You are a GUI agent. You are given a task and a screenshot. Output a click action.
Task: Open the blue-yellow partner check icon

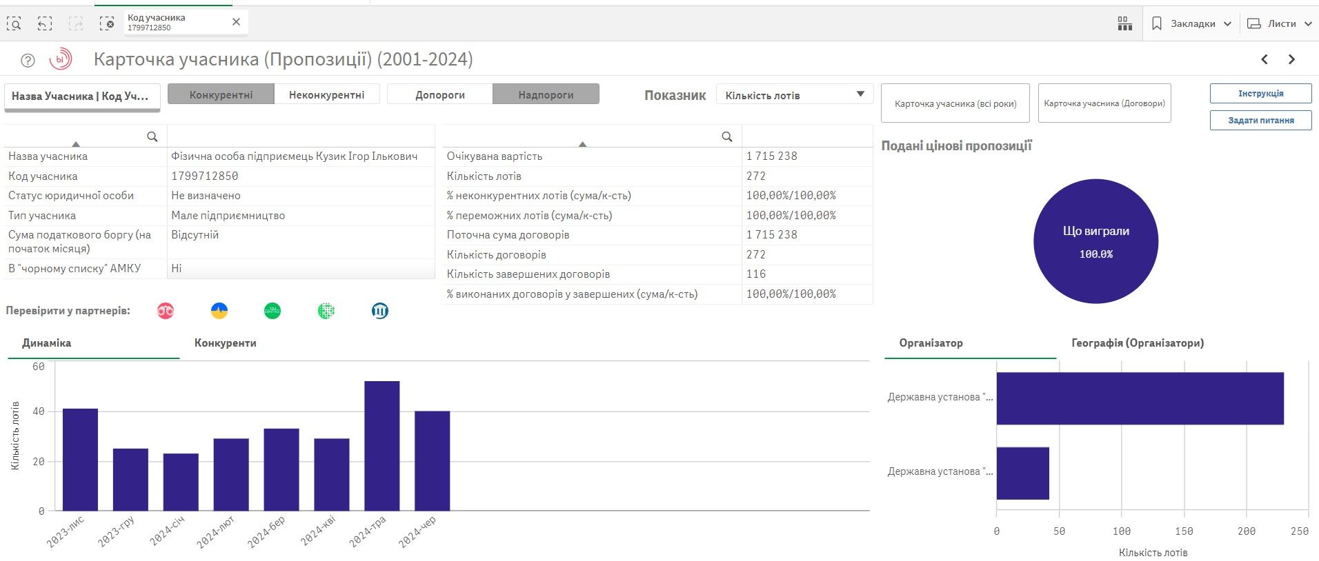[x=219, y=311]
